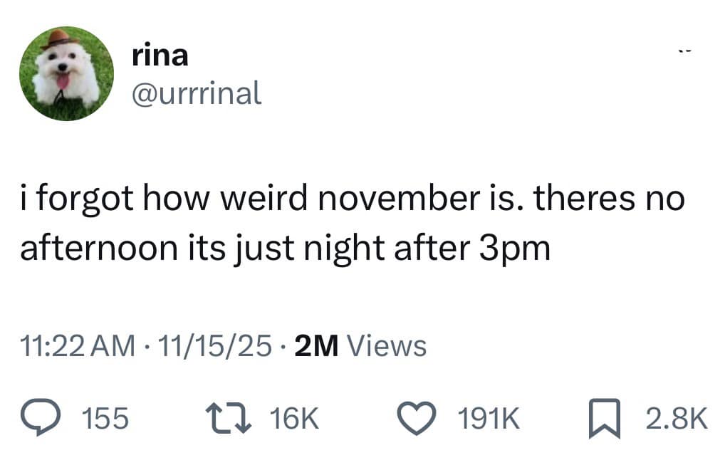Open rina's dog profile picture
Viewport: 725px width, 465px height.
[66, 74]
